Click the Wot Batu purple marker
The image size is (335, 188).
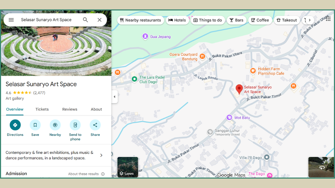click(x=229, y=117)
